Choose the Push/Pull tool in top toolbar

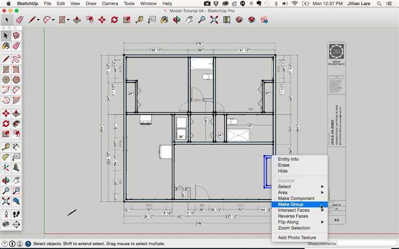click(x=78, y=20)
